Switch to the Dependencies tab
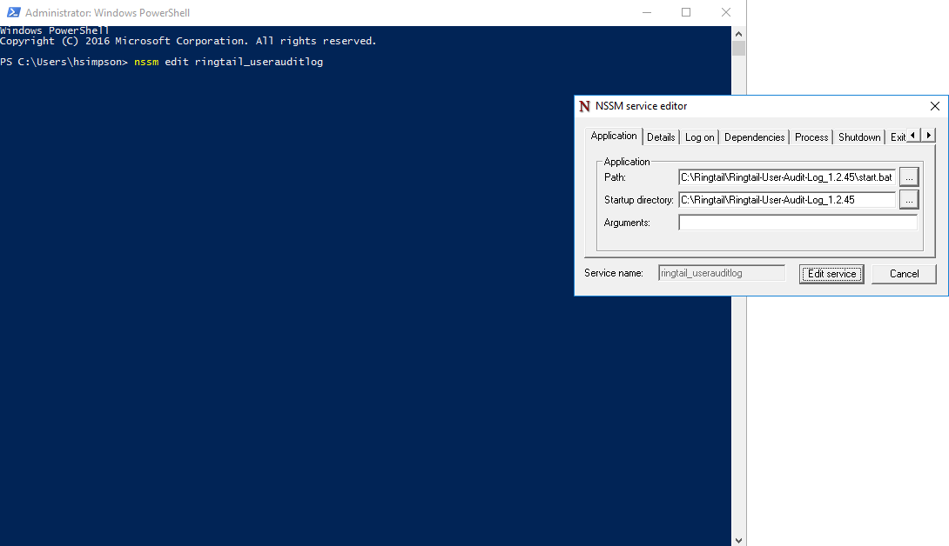The image size is (949, 546). [754, 137]
